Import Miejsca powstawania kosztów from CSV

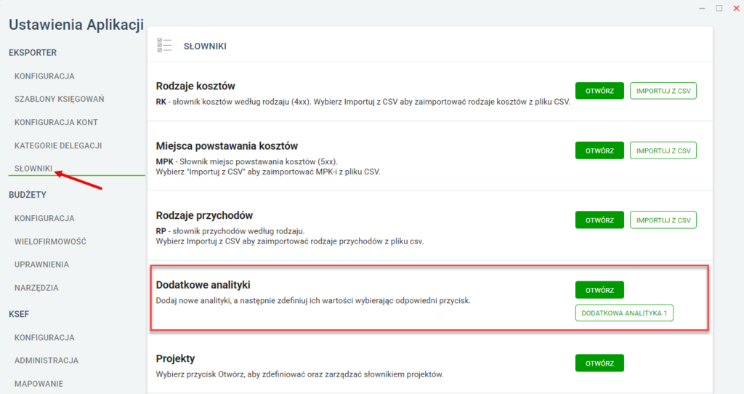tap(663, 150)
